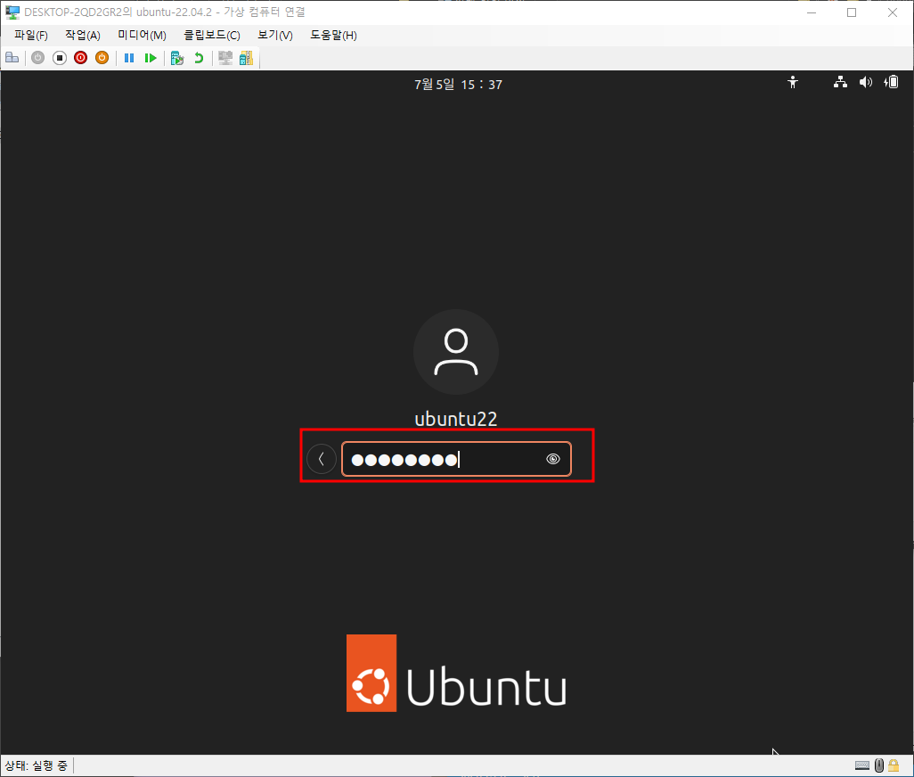Pause the virtual machine
Viewport: 914px width, 777px height.
tap(129, 58)
